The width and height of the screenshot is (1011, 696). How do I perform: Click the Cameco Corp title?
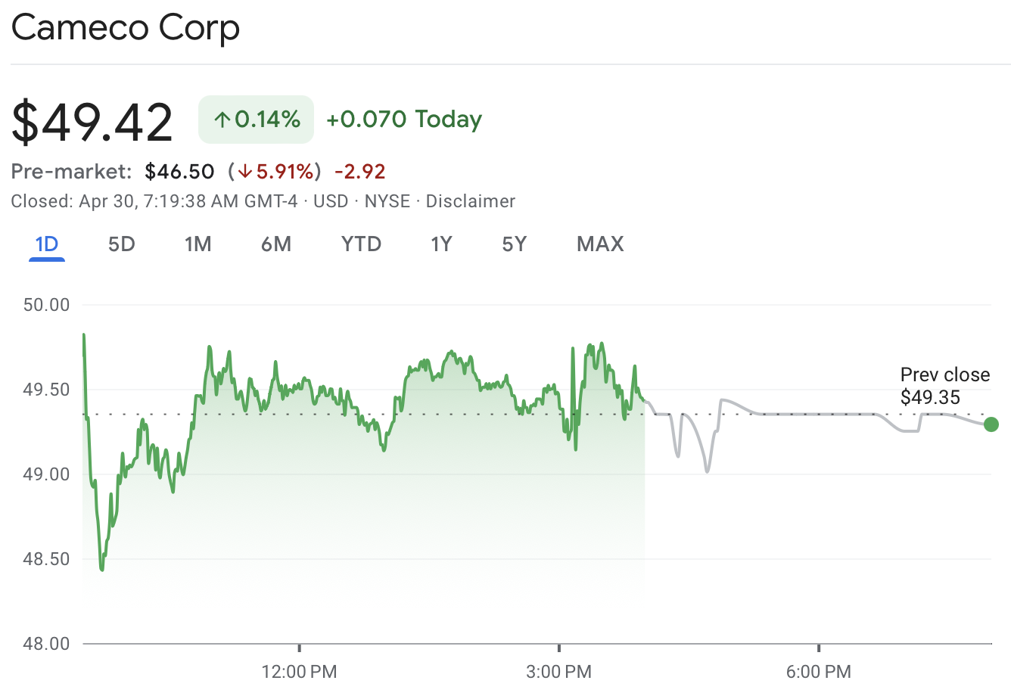click(x=126, y=28)
